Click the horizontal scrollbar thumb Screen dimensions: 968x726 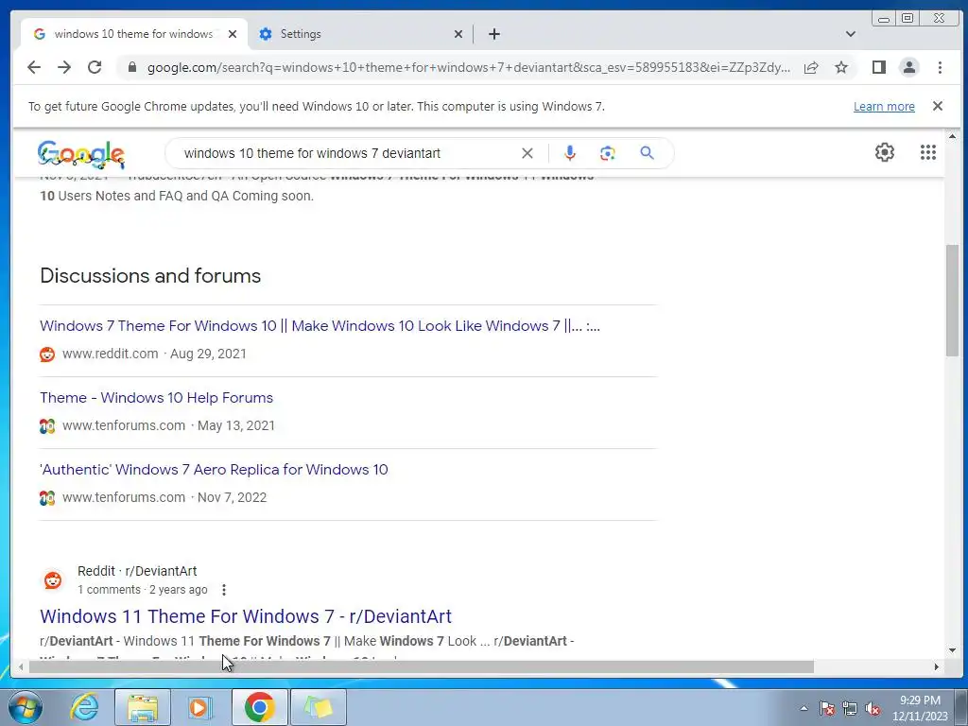coord(421,666)
